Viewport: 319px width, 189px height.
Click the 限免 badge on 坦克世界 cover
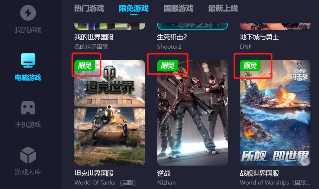[x=85, y=65]
